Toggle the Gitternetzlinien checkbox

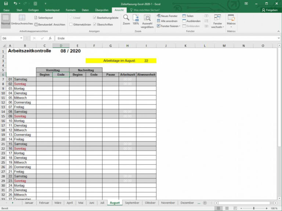(71, 25)
